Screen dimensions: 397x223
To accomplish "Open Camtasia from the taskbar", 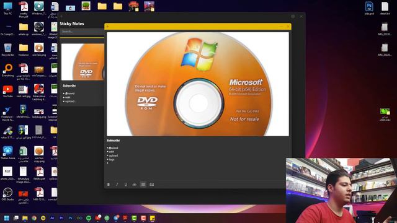I will [x=134, y=218].
